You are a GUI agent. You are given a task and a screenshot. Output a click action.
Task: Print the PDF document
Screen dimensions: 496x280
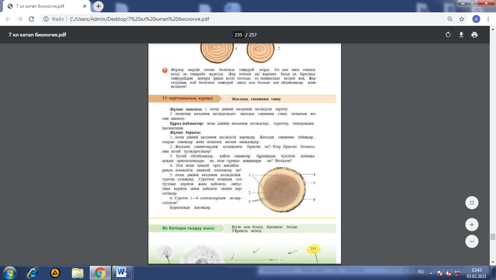coord(474,35)
